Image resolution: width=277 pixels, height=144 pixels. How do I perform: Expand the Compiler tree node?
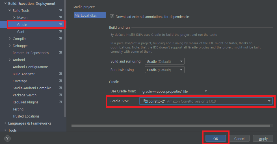[x=10, y=39]
